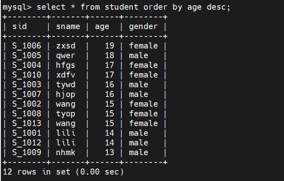Select the S_1007 student ID
The image size is (284, 181).
click(x=27, y=94)
